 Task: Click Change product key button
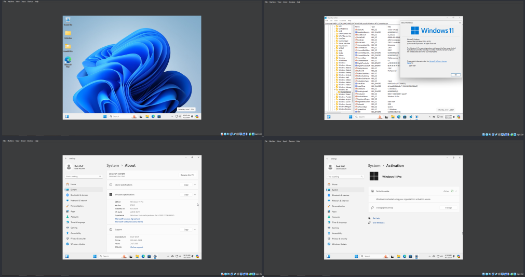point(448,208)
